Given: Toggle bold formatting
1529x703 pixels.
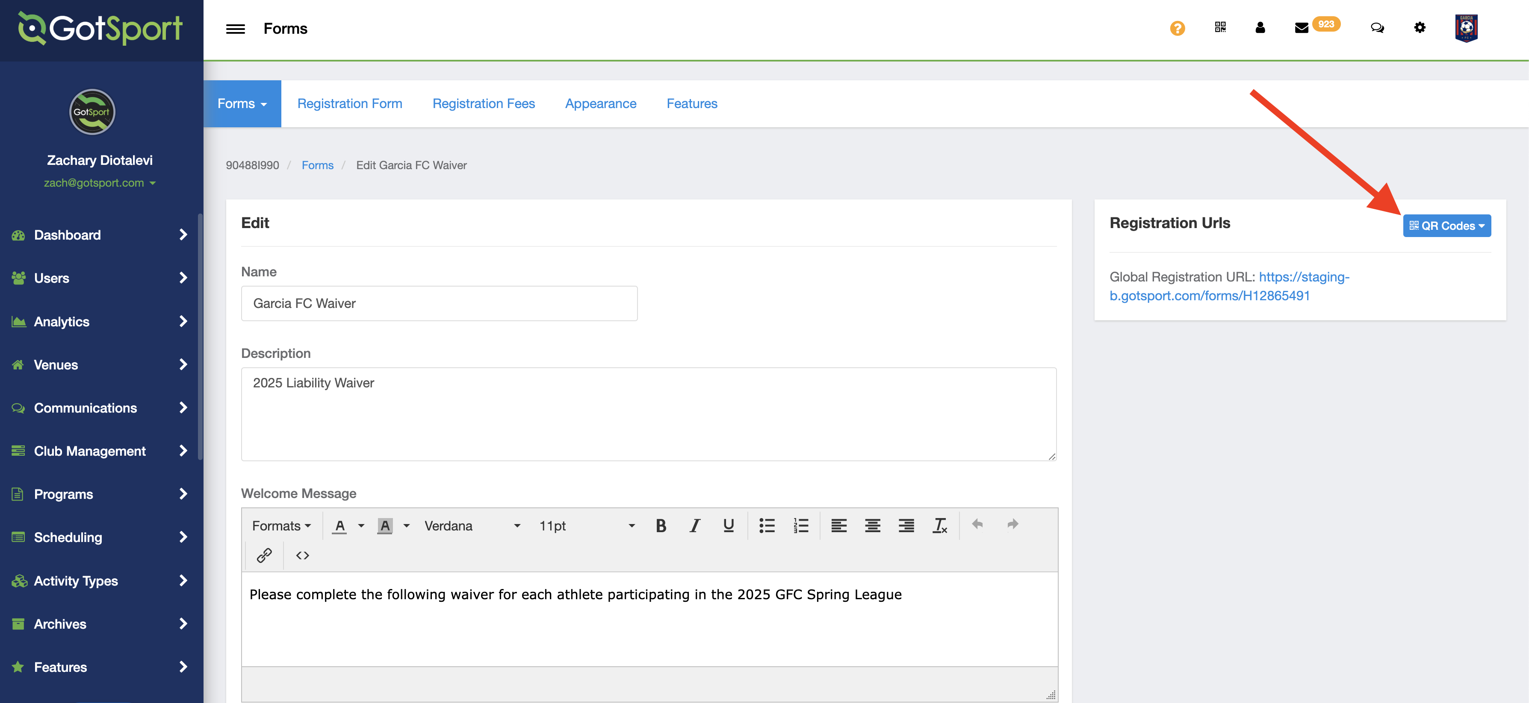Looking at the screenshot, I should [661, 526].
